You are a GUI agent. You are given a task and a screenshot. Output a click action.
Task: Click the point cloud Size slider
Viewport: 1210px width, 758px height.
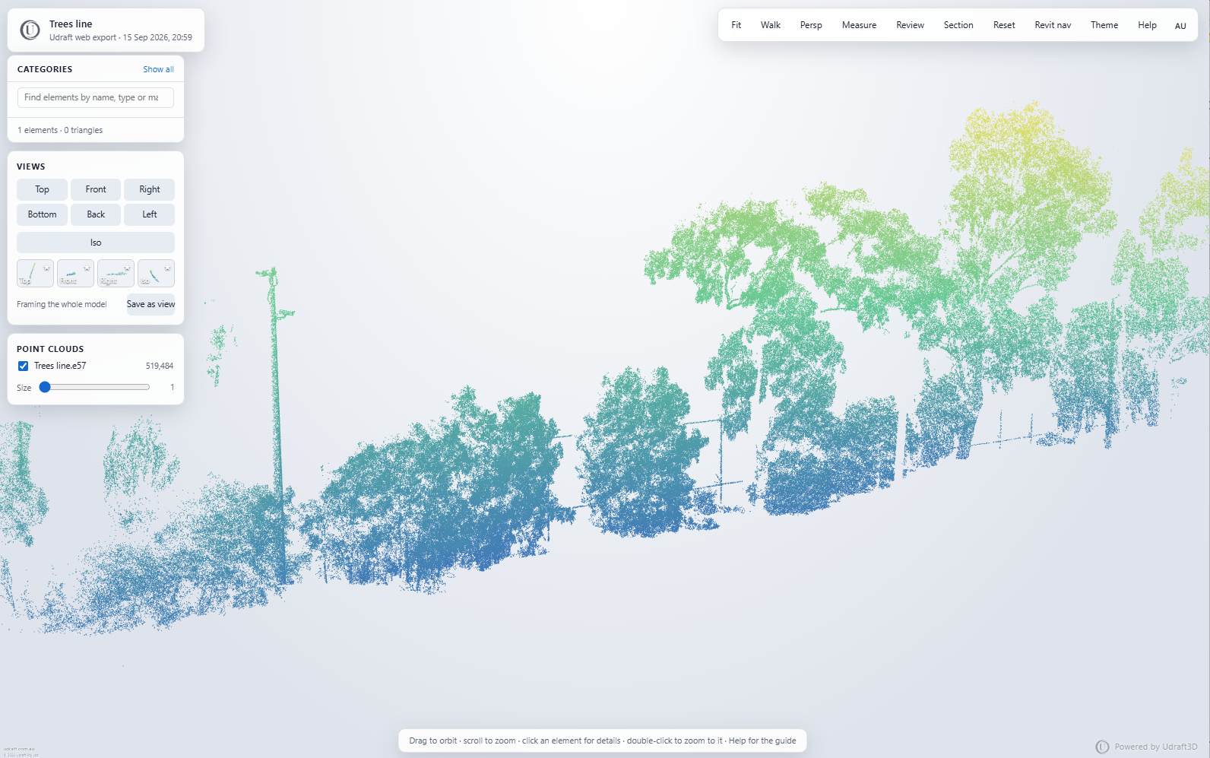pos(95,387)
